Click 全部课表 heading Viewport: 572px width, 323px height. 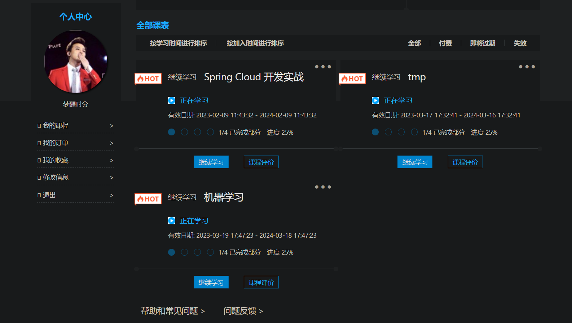click(x=153, y=25)
